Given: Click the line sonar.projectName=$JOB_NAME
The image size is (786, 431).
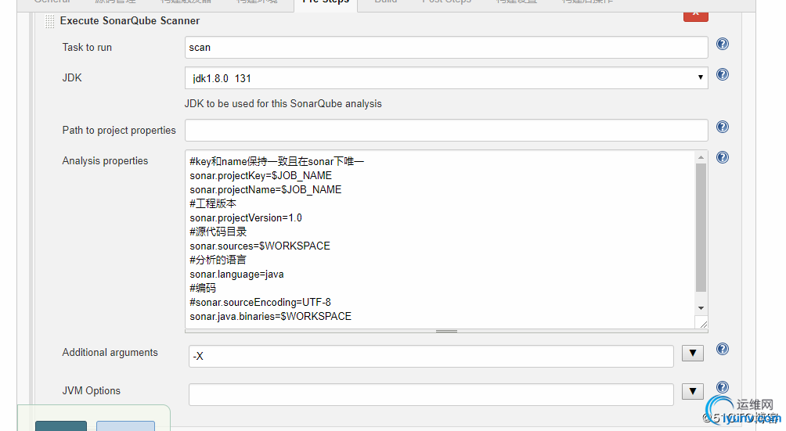Looking at the screenshot, I should (265, 190).
